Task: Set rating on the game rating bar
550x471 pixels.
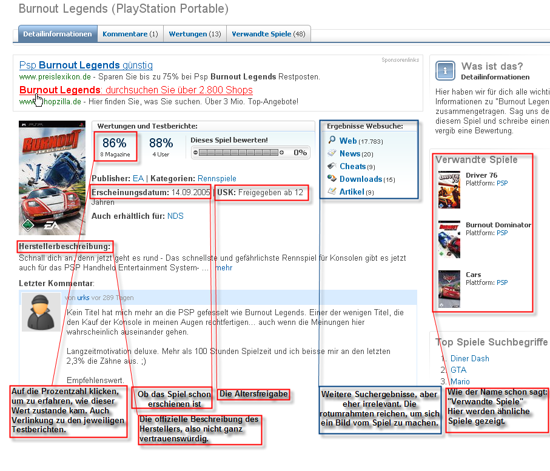Action: (238, 153)
